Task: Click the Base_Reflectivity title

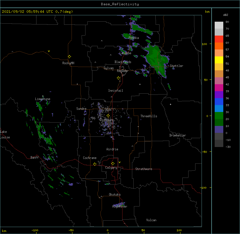Action: (120, 4)
